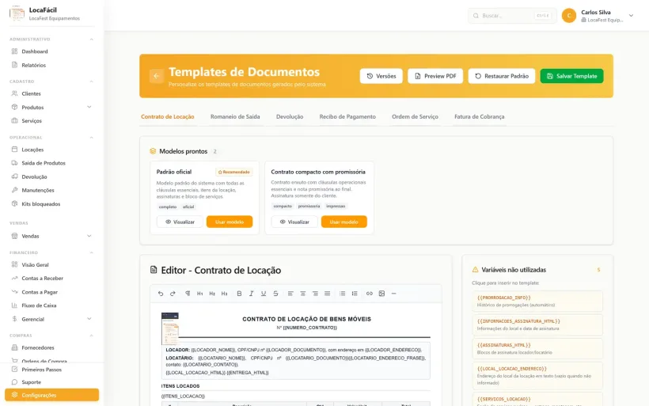This screenshot has height=406, width=649.
Task: Click the Modelos prontos stack icon
Action: pos(153,151)
